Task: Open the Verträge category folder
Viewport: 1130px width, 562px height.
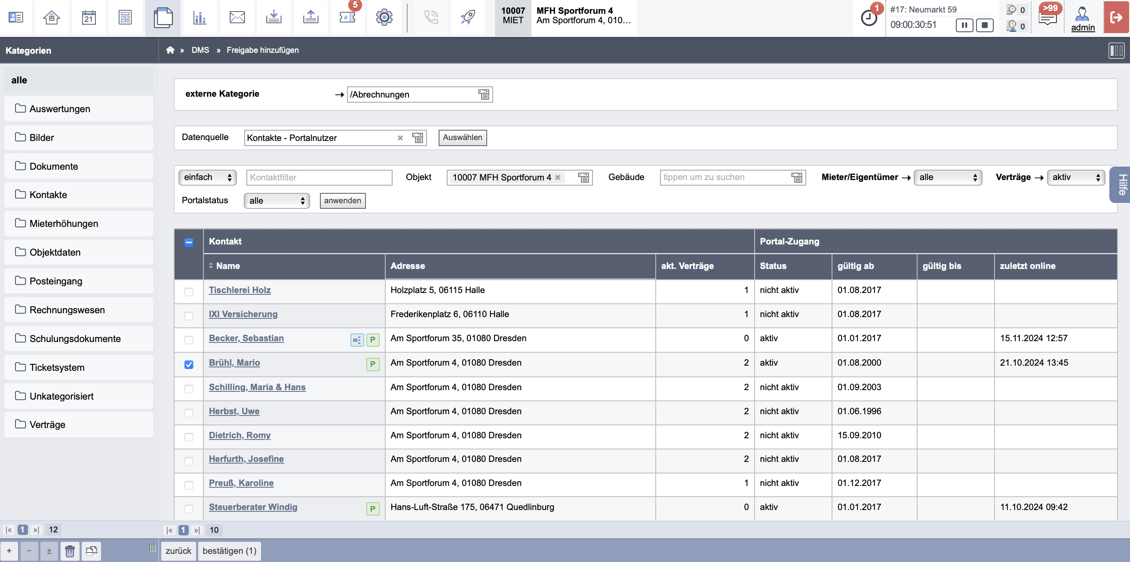Action: (79, 425)
